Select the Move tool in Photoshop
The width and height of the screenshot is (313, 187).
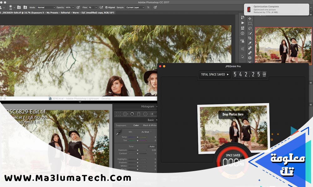click(250, 19)
